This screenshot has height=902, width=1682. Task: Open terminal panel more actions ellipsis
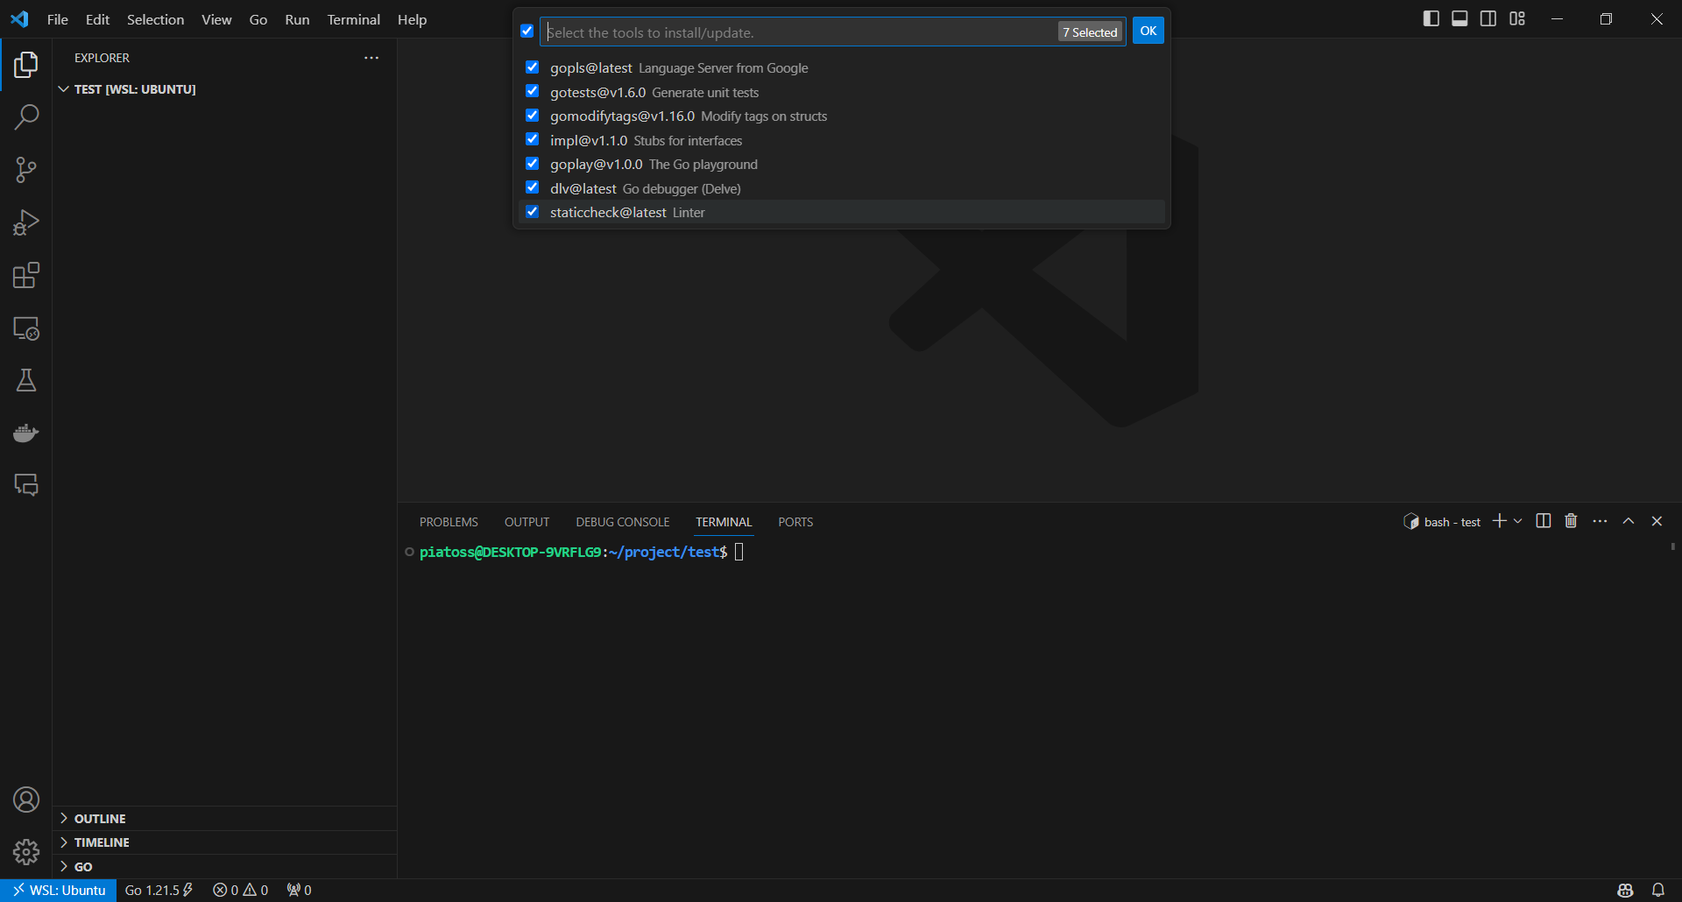point(1601,521)
